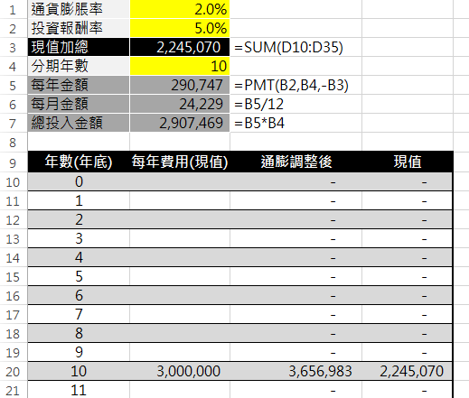Click the yearly cost cell 3,000,000
Screen dimensions: 469x398
(180, 371)
